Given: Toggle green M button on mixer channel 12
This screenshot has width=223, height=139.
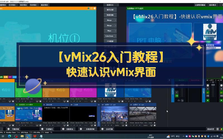Looking at the screenshot, I should coord(208,100).
